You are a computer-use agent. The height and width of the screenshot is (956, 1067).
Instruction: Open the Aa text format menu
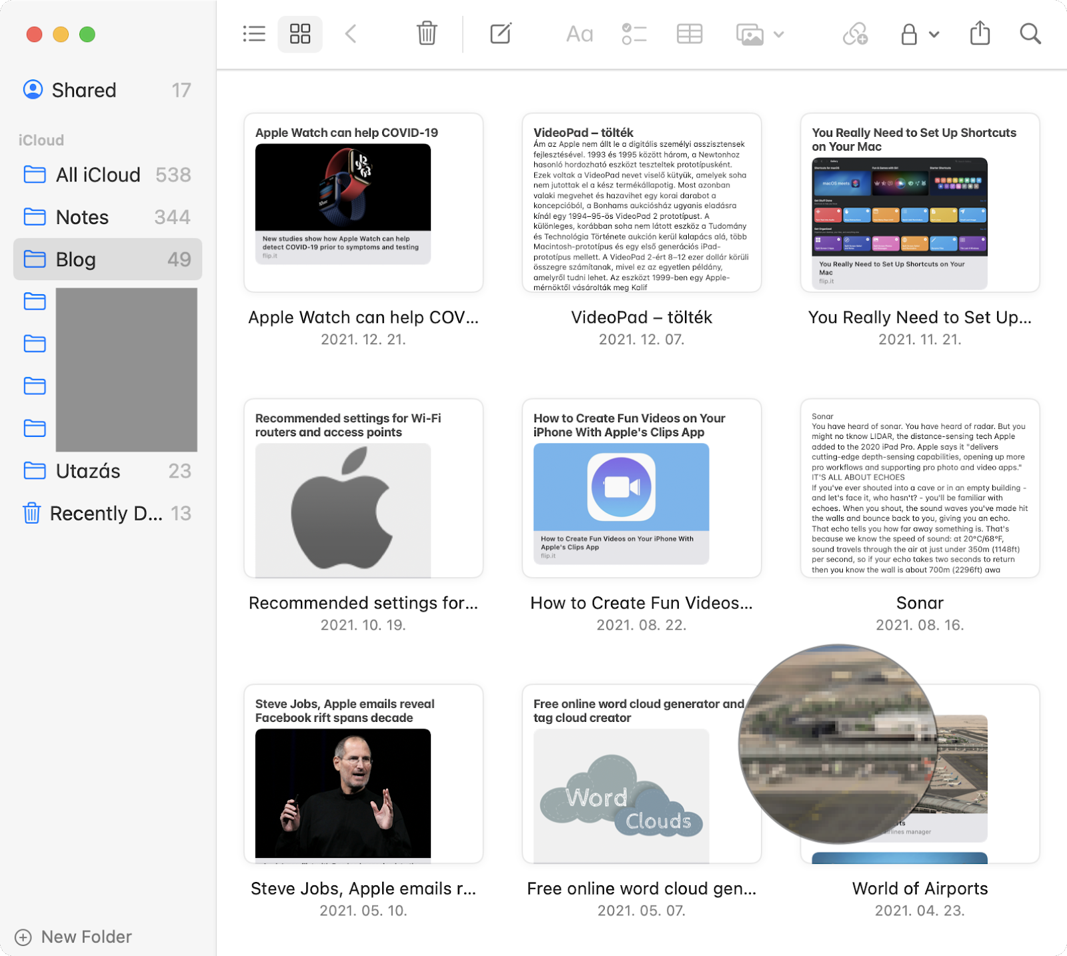[x=580, y=34]
